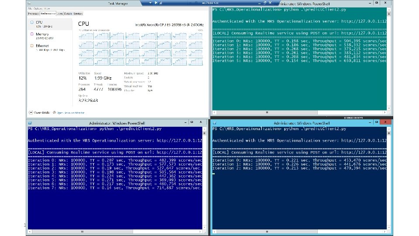Click Iteration 3 line in bottom-left PowerShell

(115, 172)
